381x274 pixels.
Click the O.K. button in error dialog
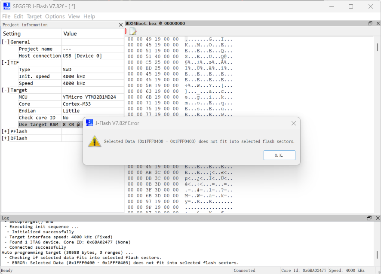click(x=279, y=155)
